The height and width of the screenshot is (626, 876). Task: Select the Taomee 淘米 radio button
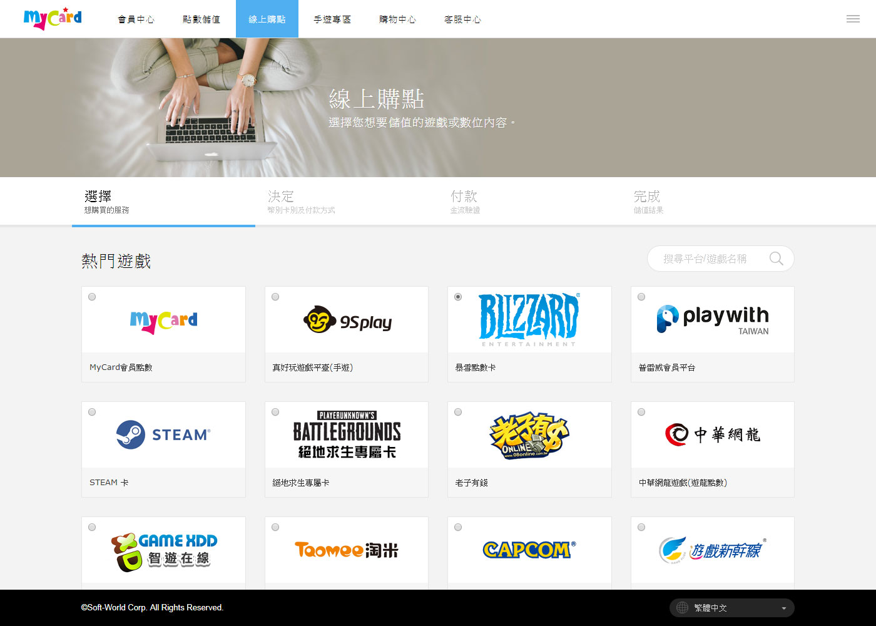(x=275, y=527)
